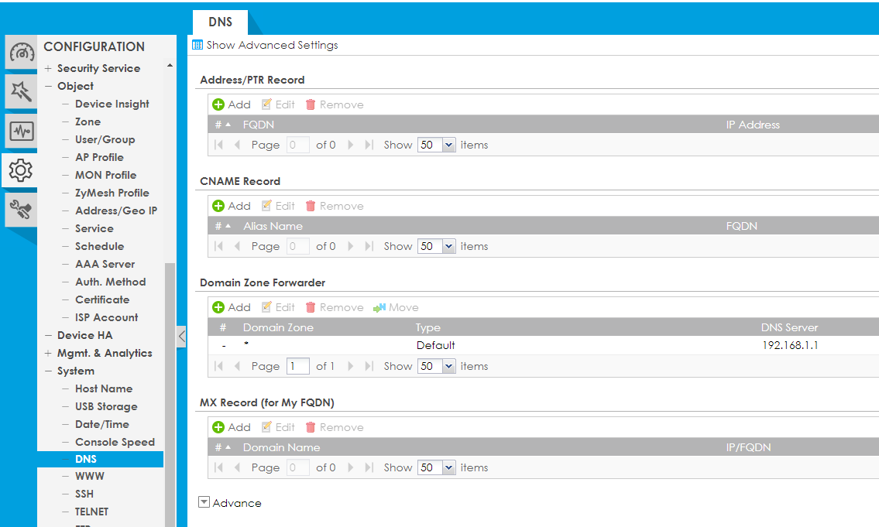879x527 pixels.
Task: Click the Quick Setup wizard wand icon
Action: (x=21, y=92)
